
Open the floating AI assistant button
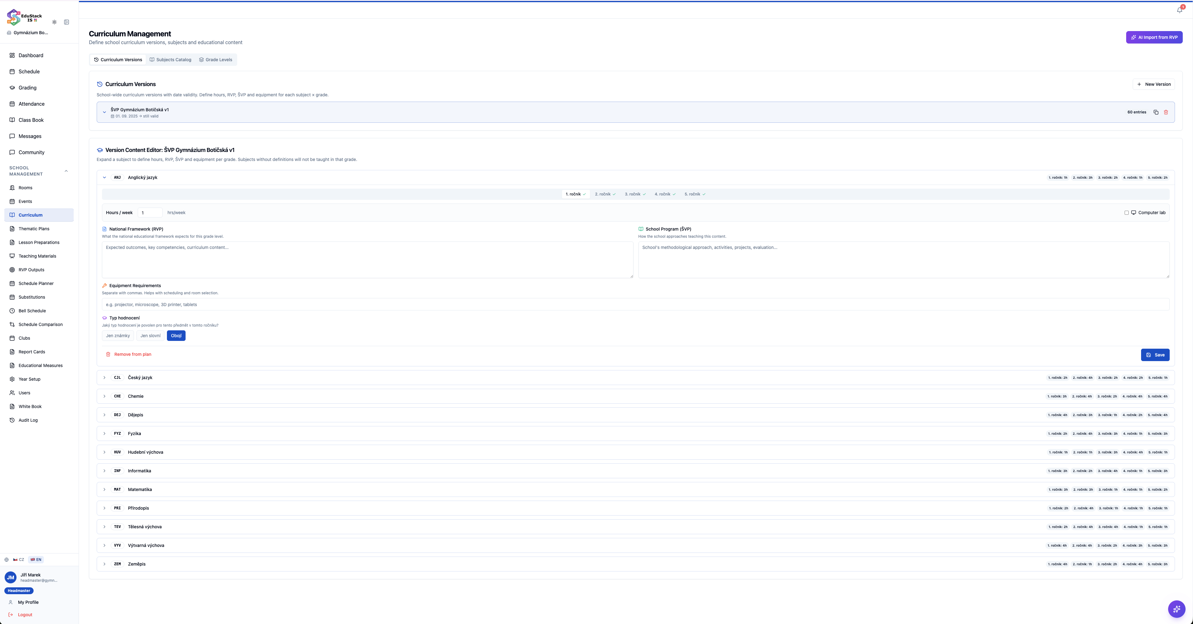coord(1176,609)
